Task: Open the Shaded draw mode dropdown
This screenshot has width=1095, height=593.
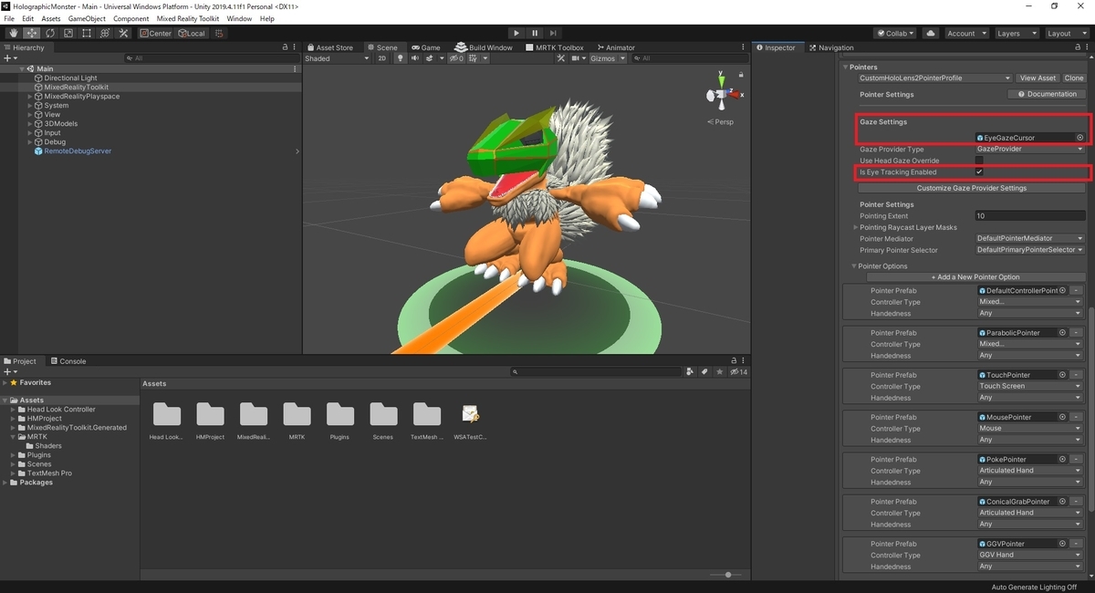Action: tap(337, 58)
